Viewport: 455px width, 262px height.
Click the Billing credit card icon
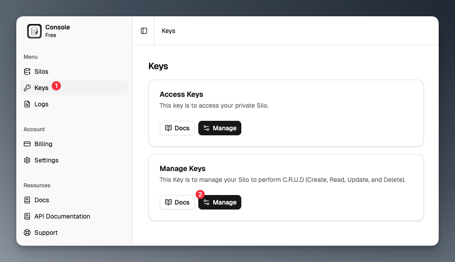click(28, 144)
